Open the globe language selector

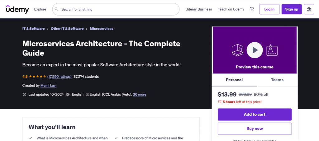(309, 9)
